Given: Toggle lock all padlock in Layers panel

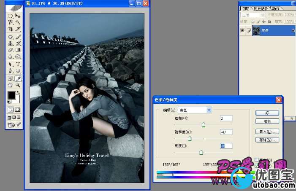Looking at the screenshot, I should pyautogui.click(x=269, y=22).
